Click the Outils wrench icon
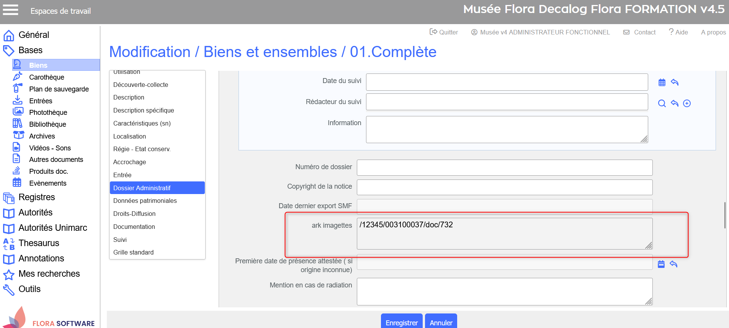The image size is (729, 328). pyautogui.click(x=9, y=290)
